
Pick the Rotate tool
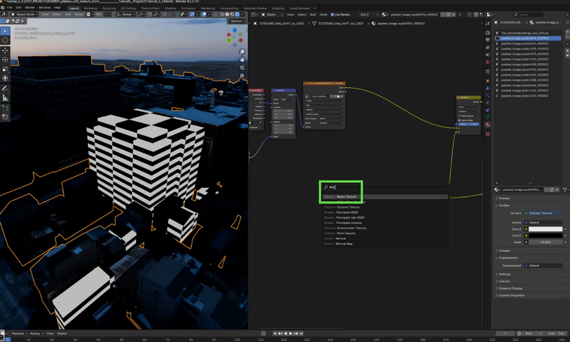click(5, 60)
